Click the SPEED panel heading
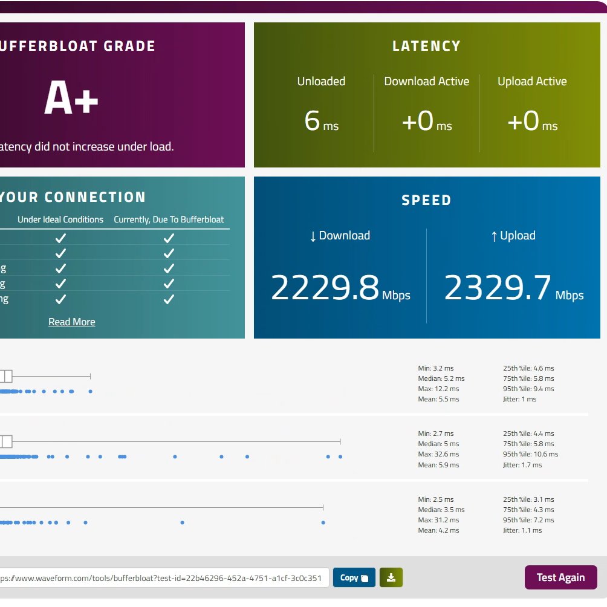 coord(427,200)
